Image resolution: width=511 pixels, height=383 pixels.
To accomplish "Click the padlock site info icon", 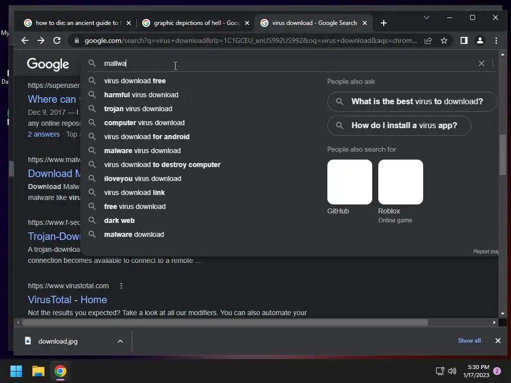I will 77,41.
